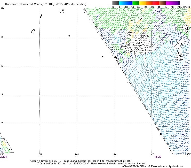
Task: Click the island cluster outline near top between 138 and 141
Action: [61, 11]
